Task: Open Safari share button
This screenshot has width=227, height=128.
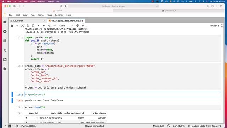Action: [x=212, y=6]
